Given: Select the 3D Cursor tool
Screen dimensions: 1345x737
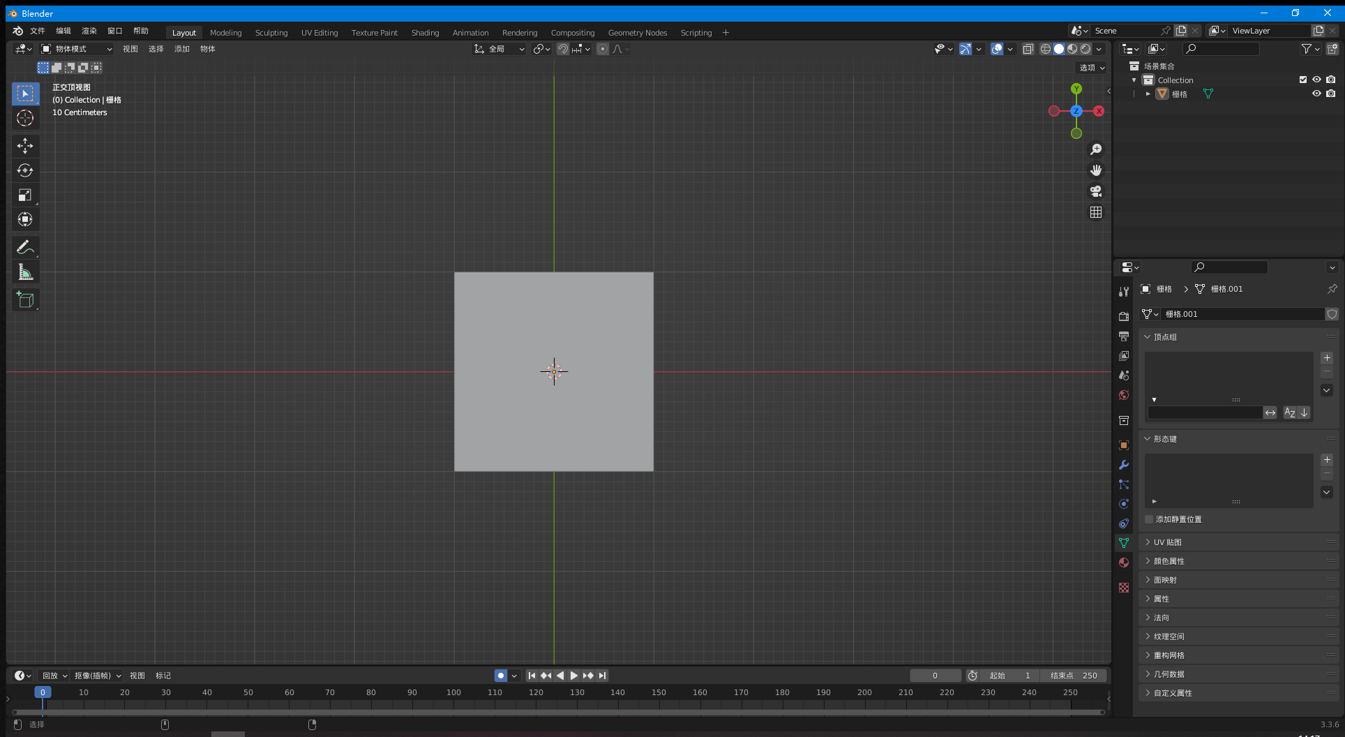Looking at the screenshot, I should tap(25, 118).
